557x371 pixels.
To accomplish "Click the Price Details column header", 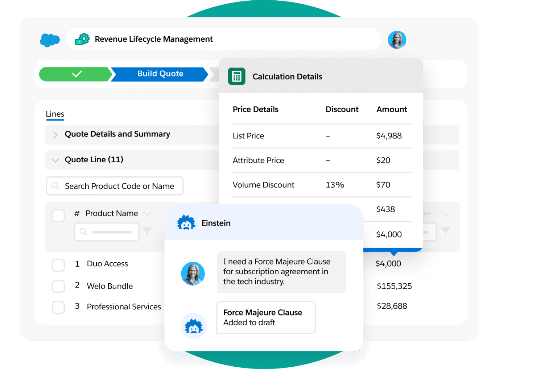I will [256, 109].
